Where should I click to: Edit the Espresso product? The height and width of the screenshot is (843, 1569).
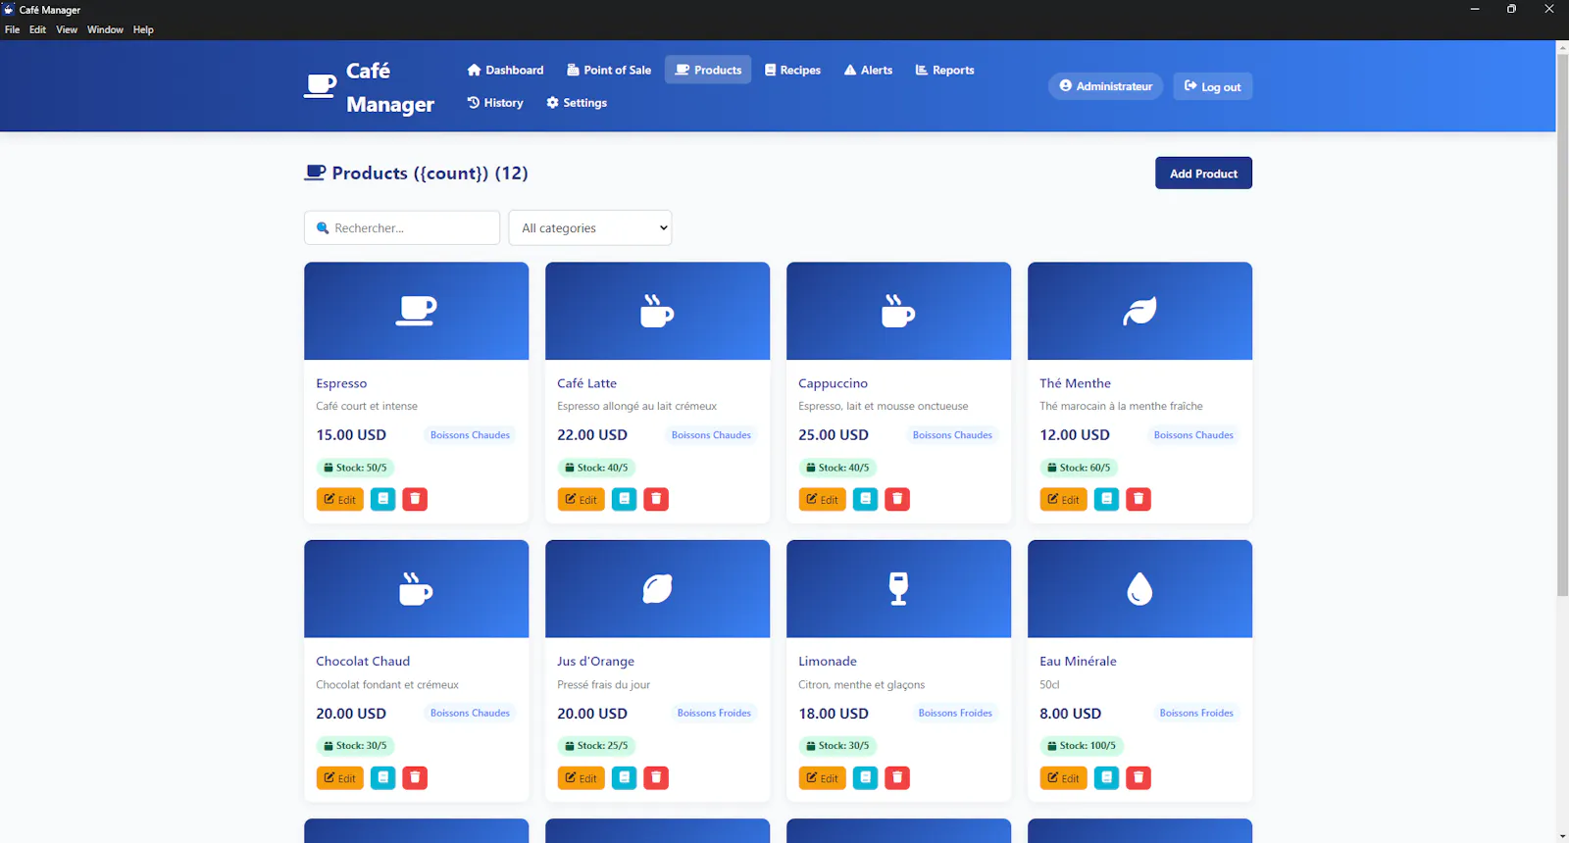[x=339, y=499]
